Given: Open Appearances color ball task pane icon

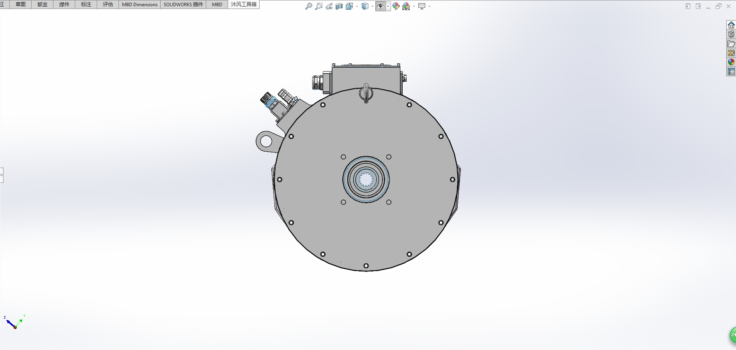Looking at the screenshot, I should point(731,62).
